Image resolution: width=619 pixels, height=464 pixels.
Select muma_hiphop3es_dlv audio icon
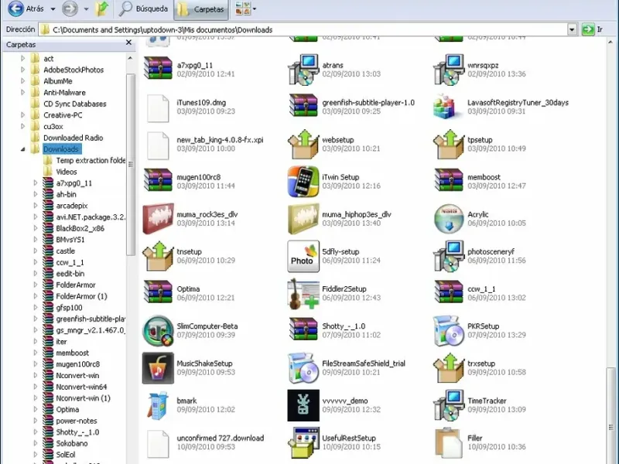(x=303, y=219)
